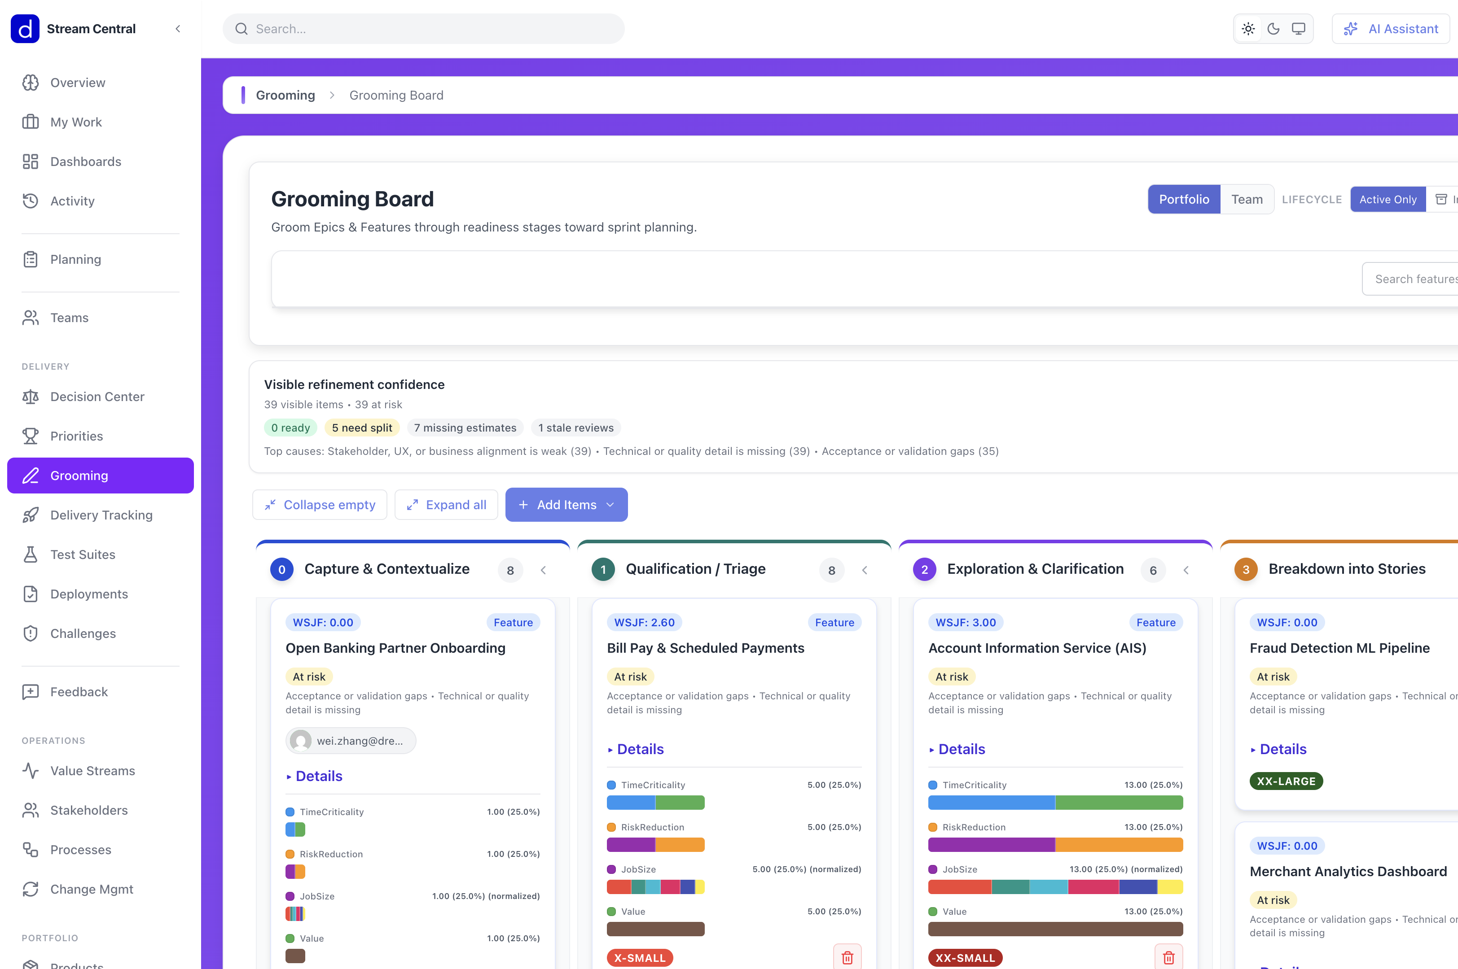The width and height of the screenshot is (1458, 969).
Task: Open Dashboards in the sidebar
Action: point(100,162)
